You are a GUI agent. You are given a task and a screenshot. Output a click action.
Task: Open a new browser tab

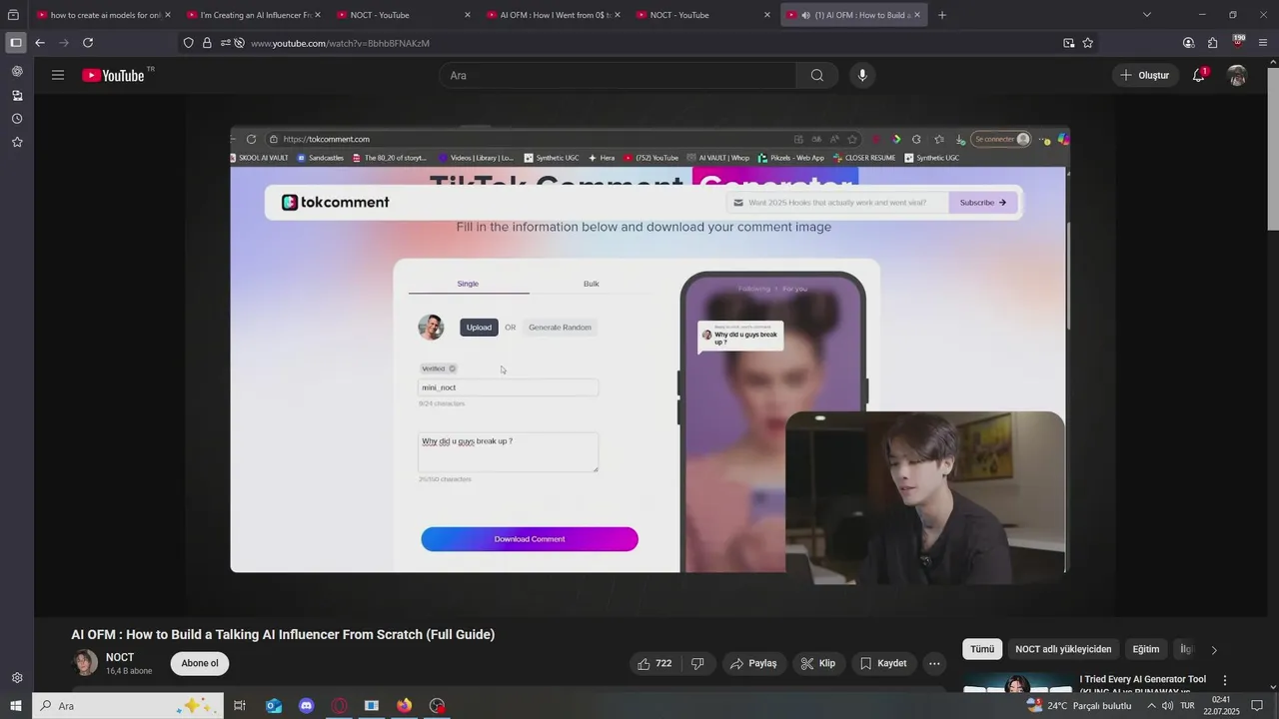(942, 15)
